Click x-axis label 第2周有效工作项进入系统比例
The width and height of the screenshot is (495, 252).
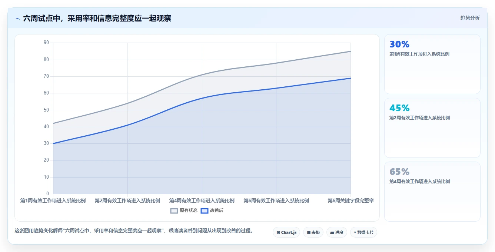(x=127, y=201)
